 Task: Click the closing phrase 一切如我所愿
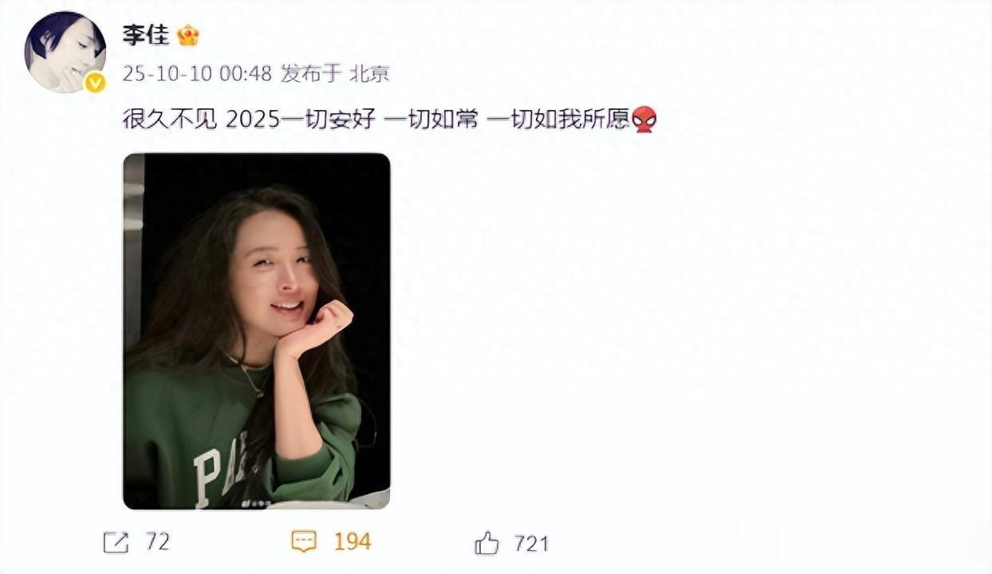(558, 120)
